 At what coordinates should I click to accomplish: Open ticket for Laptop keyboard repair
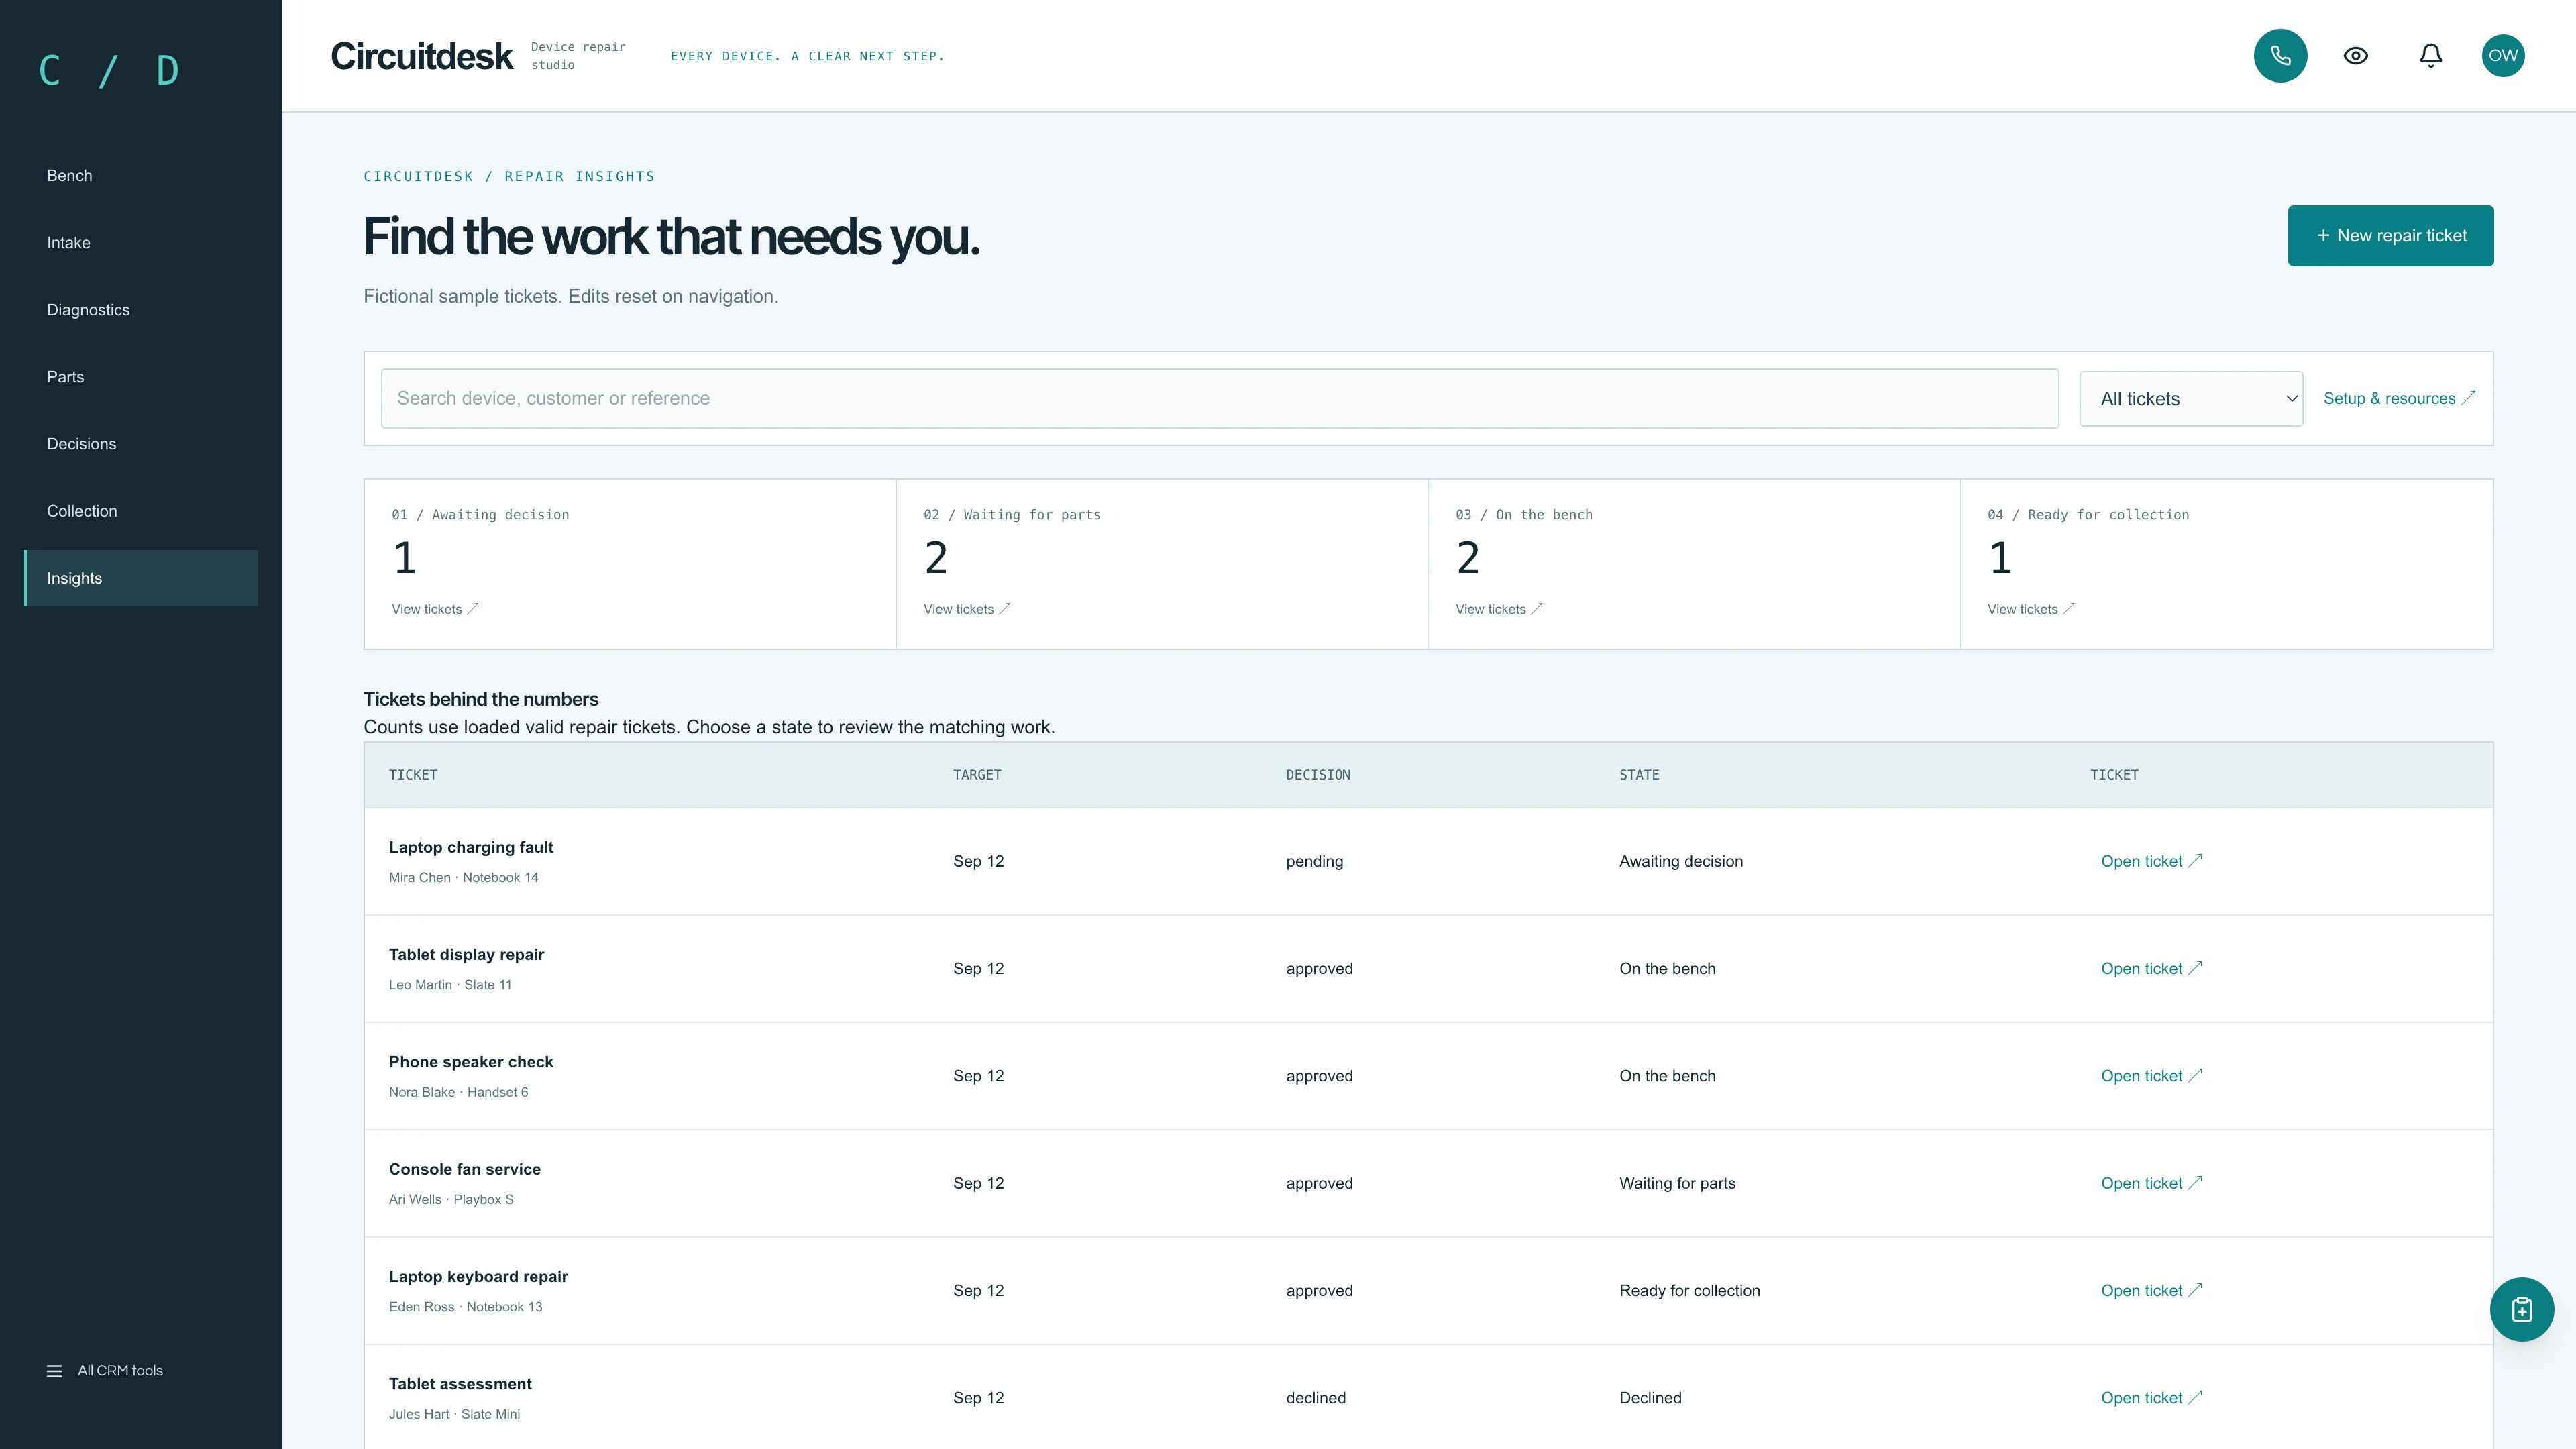click(2151, 1290)
